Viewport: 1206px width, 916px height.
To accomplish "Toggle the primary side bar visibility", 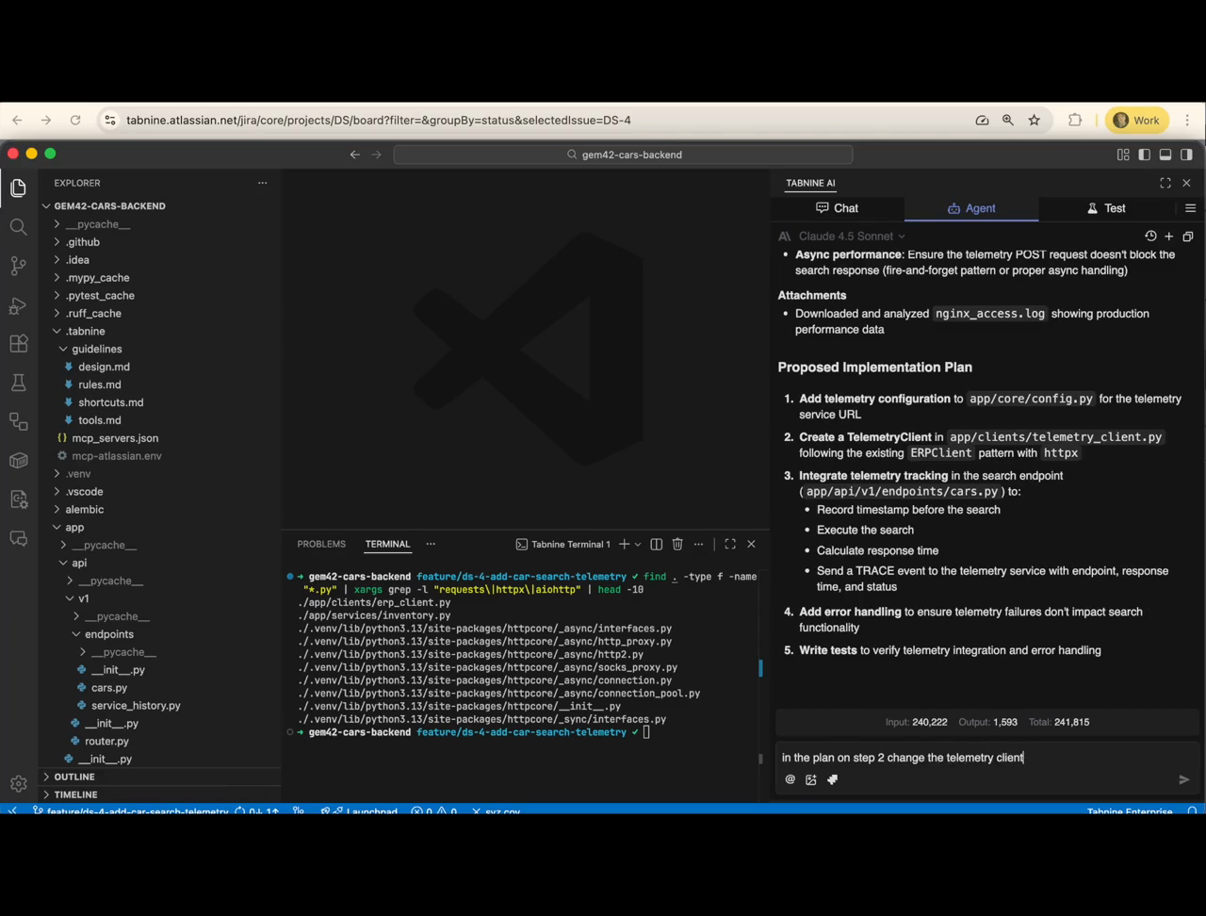I will click(1144, 155).
